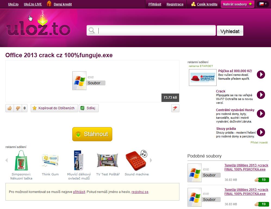Click the gift icon beside Daruj kredit
This screenshot has width=271, height=209.
click(49, 4)
